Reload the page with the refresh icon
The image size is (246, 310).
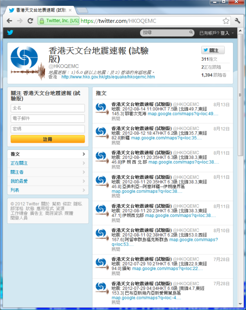[30, 21]
